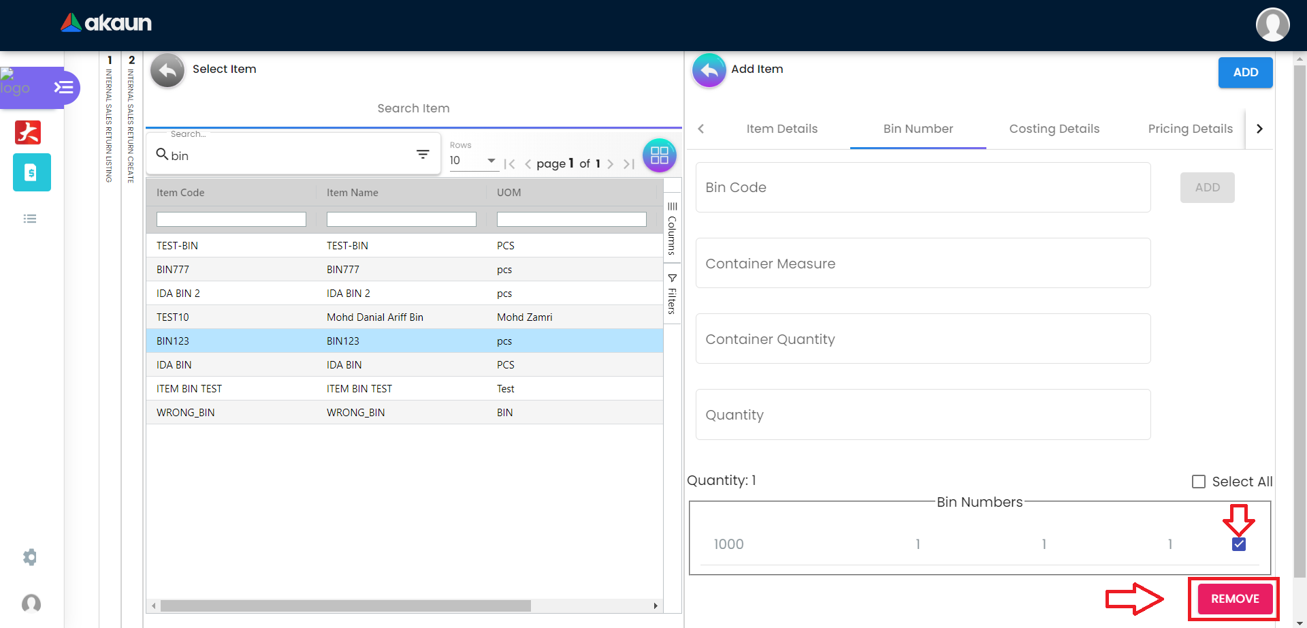Expand the Filters side panel
This screenshot has height=628, width=1307.
pos(672,294)
